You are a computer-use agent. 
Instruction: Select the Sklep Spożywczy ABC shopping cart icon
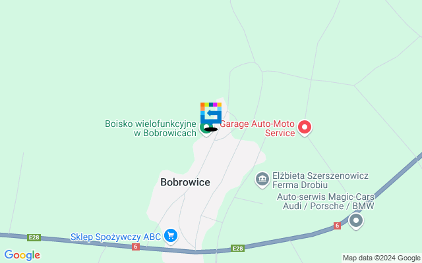(x=171, y=236)
